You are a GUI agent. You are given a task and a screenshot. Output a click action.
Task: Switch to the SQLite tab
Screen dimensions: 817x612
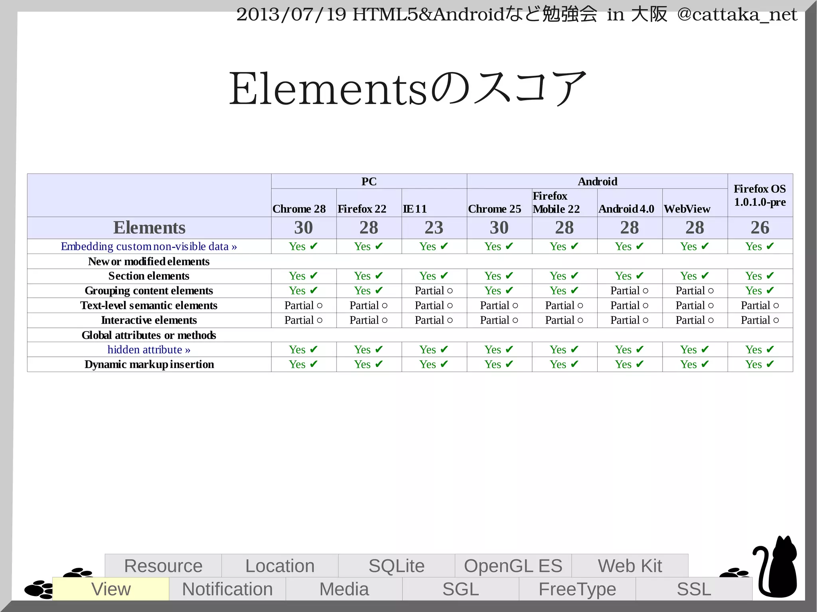(x=397, y=565)
